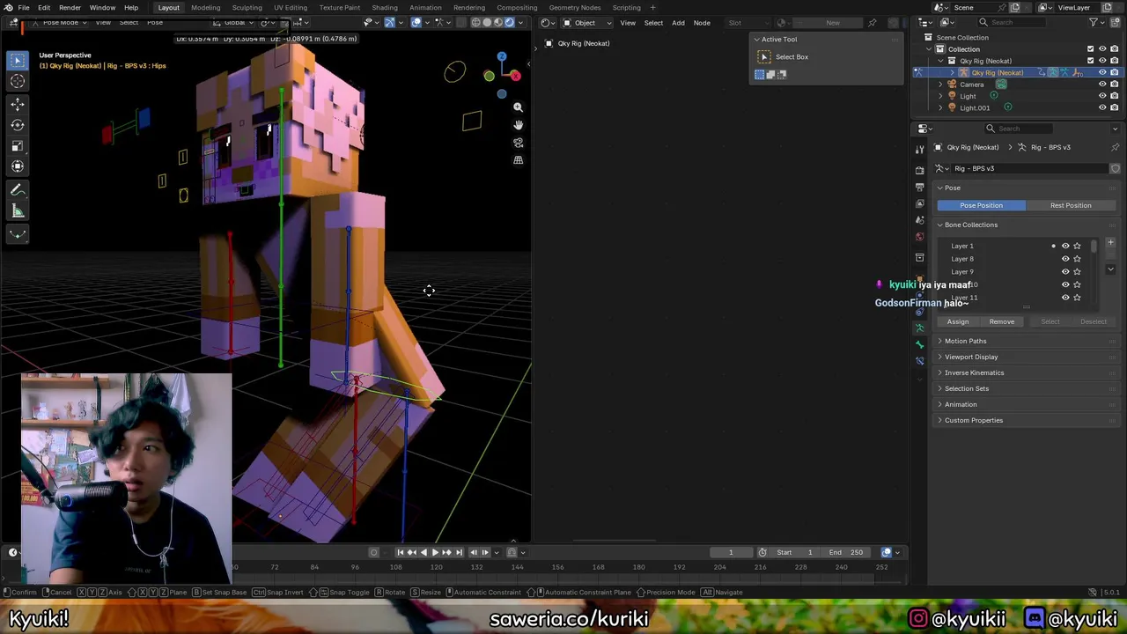Viewport: 1127px width, 634px height.
Task: Switch to the Sculpting workspace tab
Action: coord(247,7)
